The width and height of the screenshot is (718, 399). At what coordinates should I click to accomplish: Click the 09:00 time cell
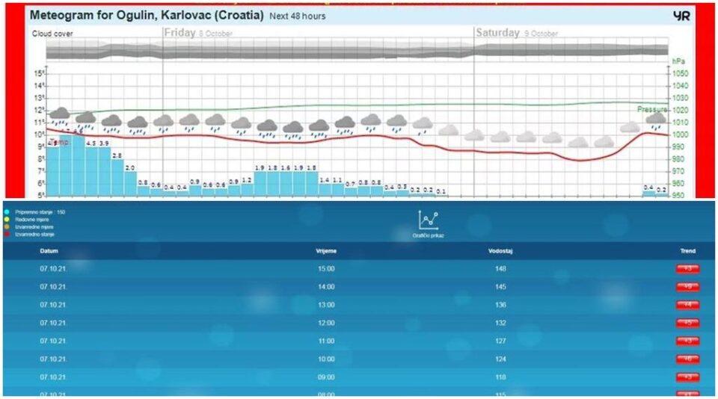(x=326, y=377)
